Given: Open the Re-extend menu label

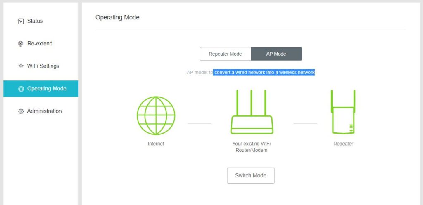Looking at the screenshot, I should click(x=40, y=44).
